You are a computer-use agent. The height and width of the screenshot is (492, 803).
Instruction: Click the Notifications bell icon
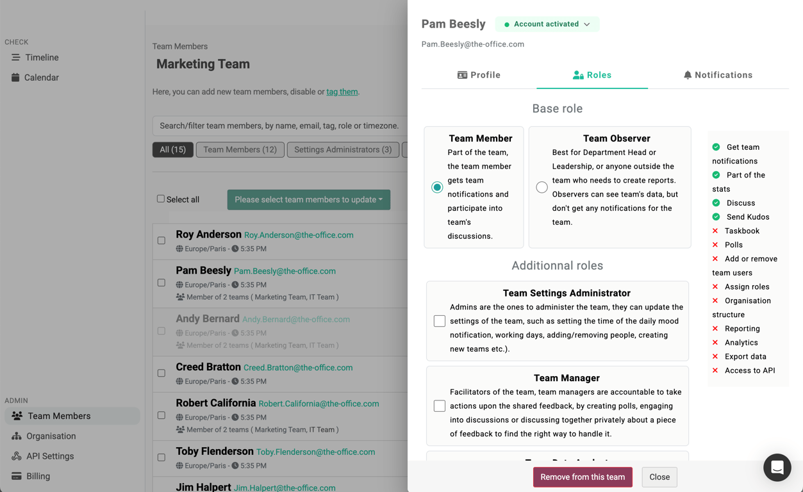[688, 75]
